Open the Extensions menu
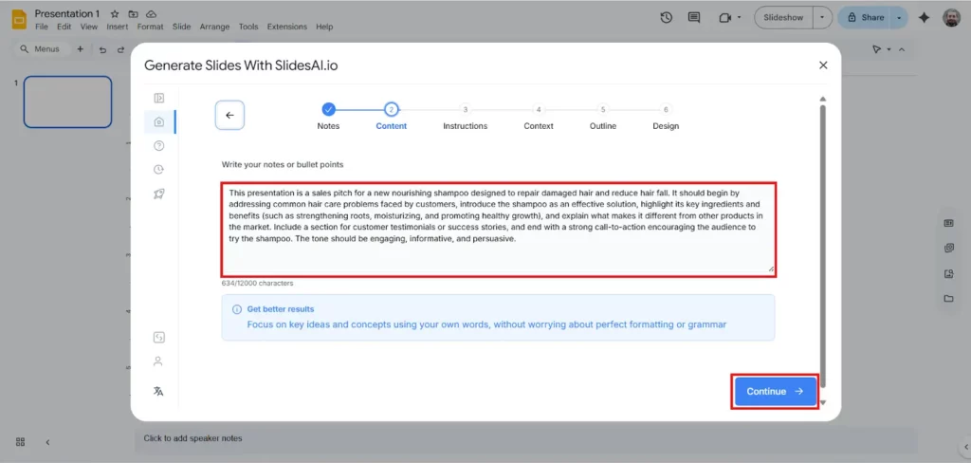971x463 pixels. (286, 27)
